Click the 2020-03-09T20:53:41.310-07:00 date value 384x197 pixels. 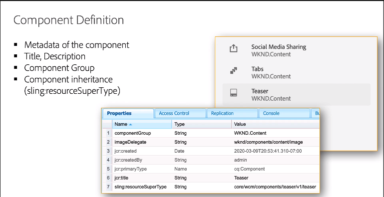click(x=268, y=151)
